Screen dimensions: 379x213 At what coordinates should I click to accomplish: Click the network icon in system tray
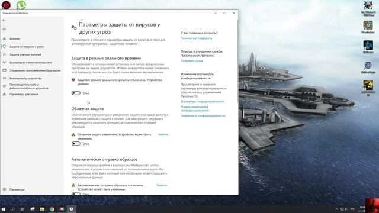[x=342, y=209]
